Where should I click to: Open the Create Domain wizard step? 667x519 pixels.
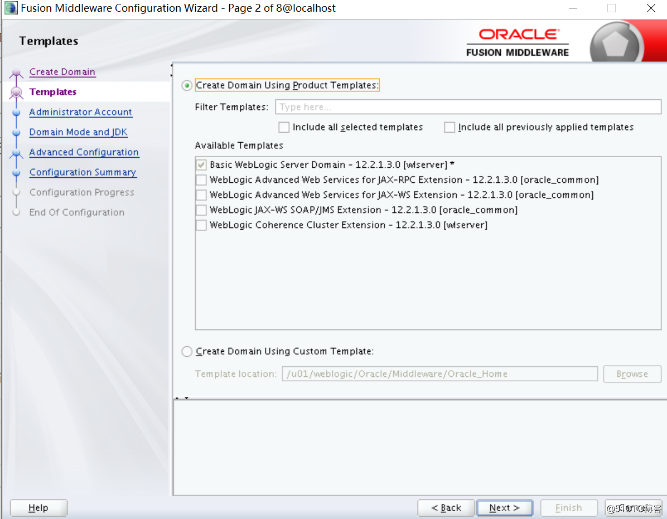62,72
